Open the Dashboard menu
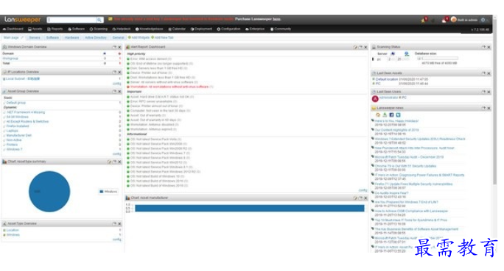 pos(13,29)
